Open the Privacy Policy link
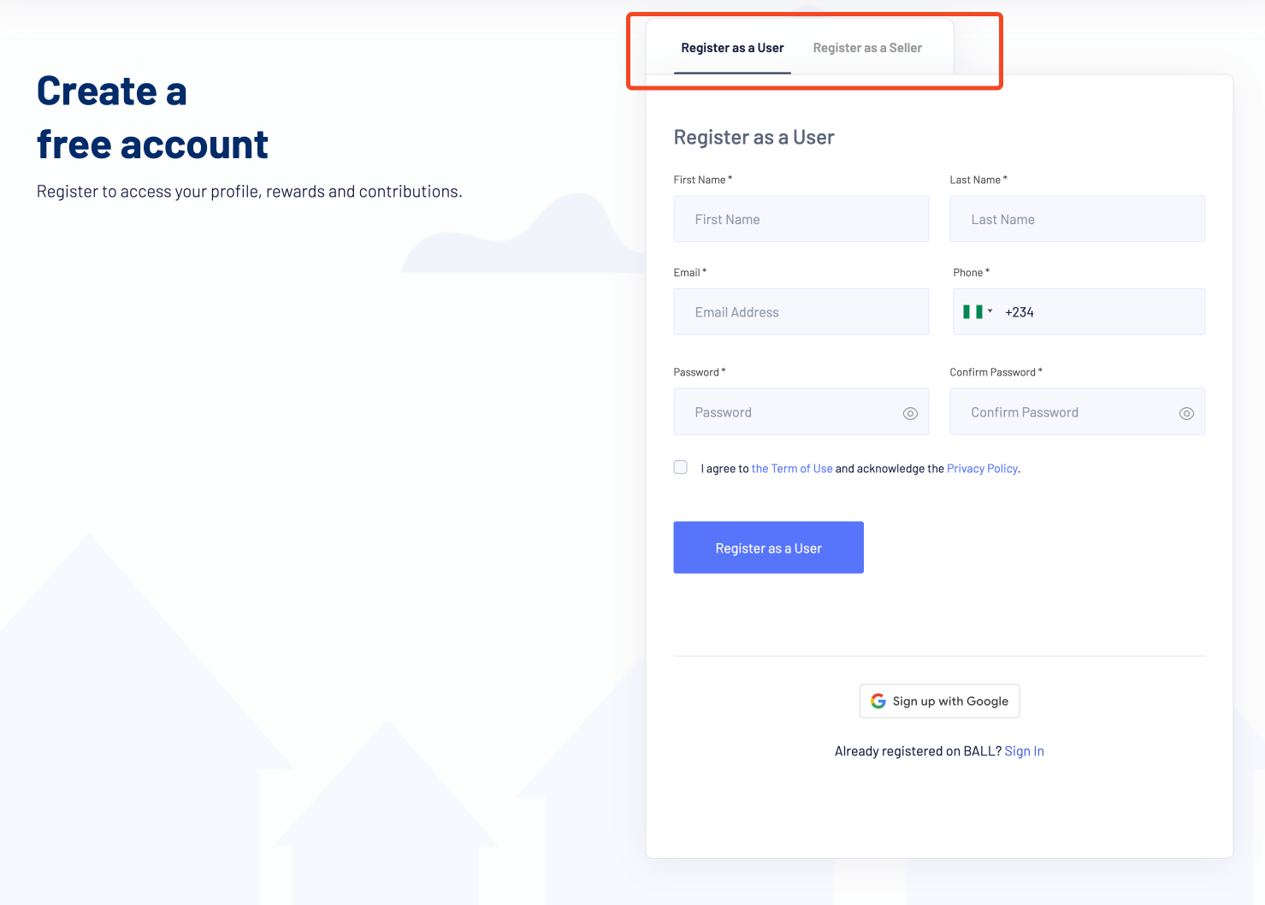Screen dimensions: 1265x905 pos(981,468)
